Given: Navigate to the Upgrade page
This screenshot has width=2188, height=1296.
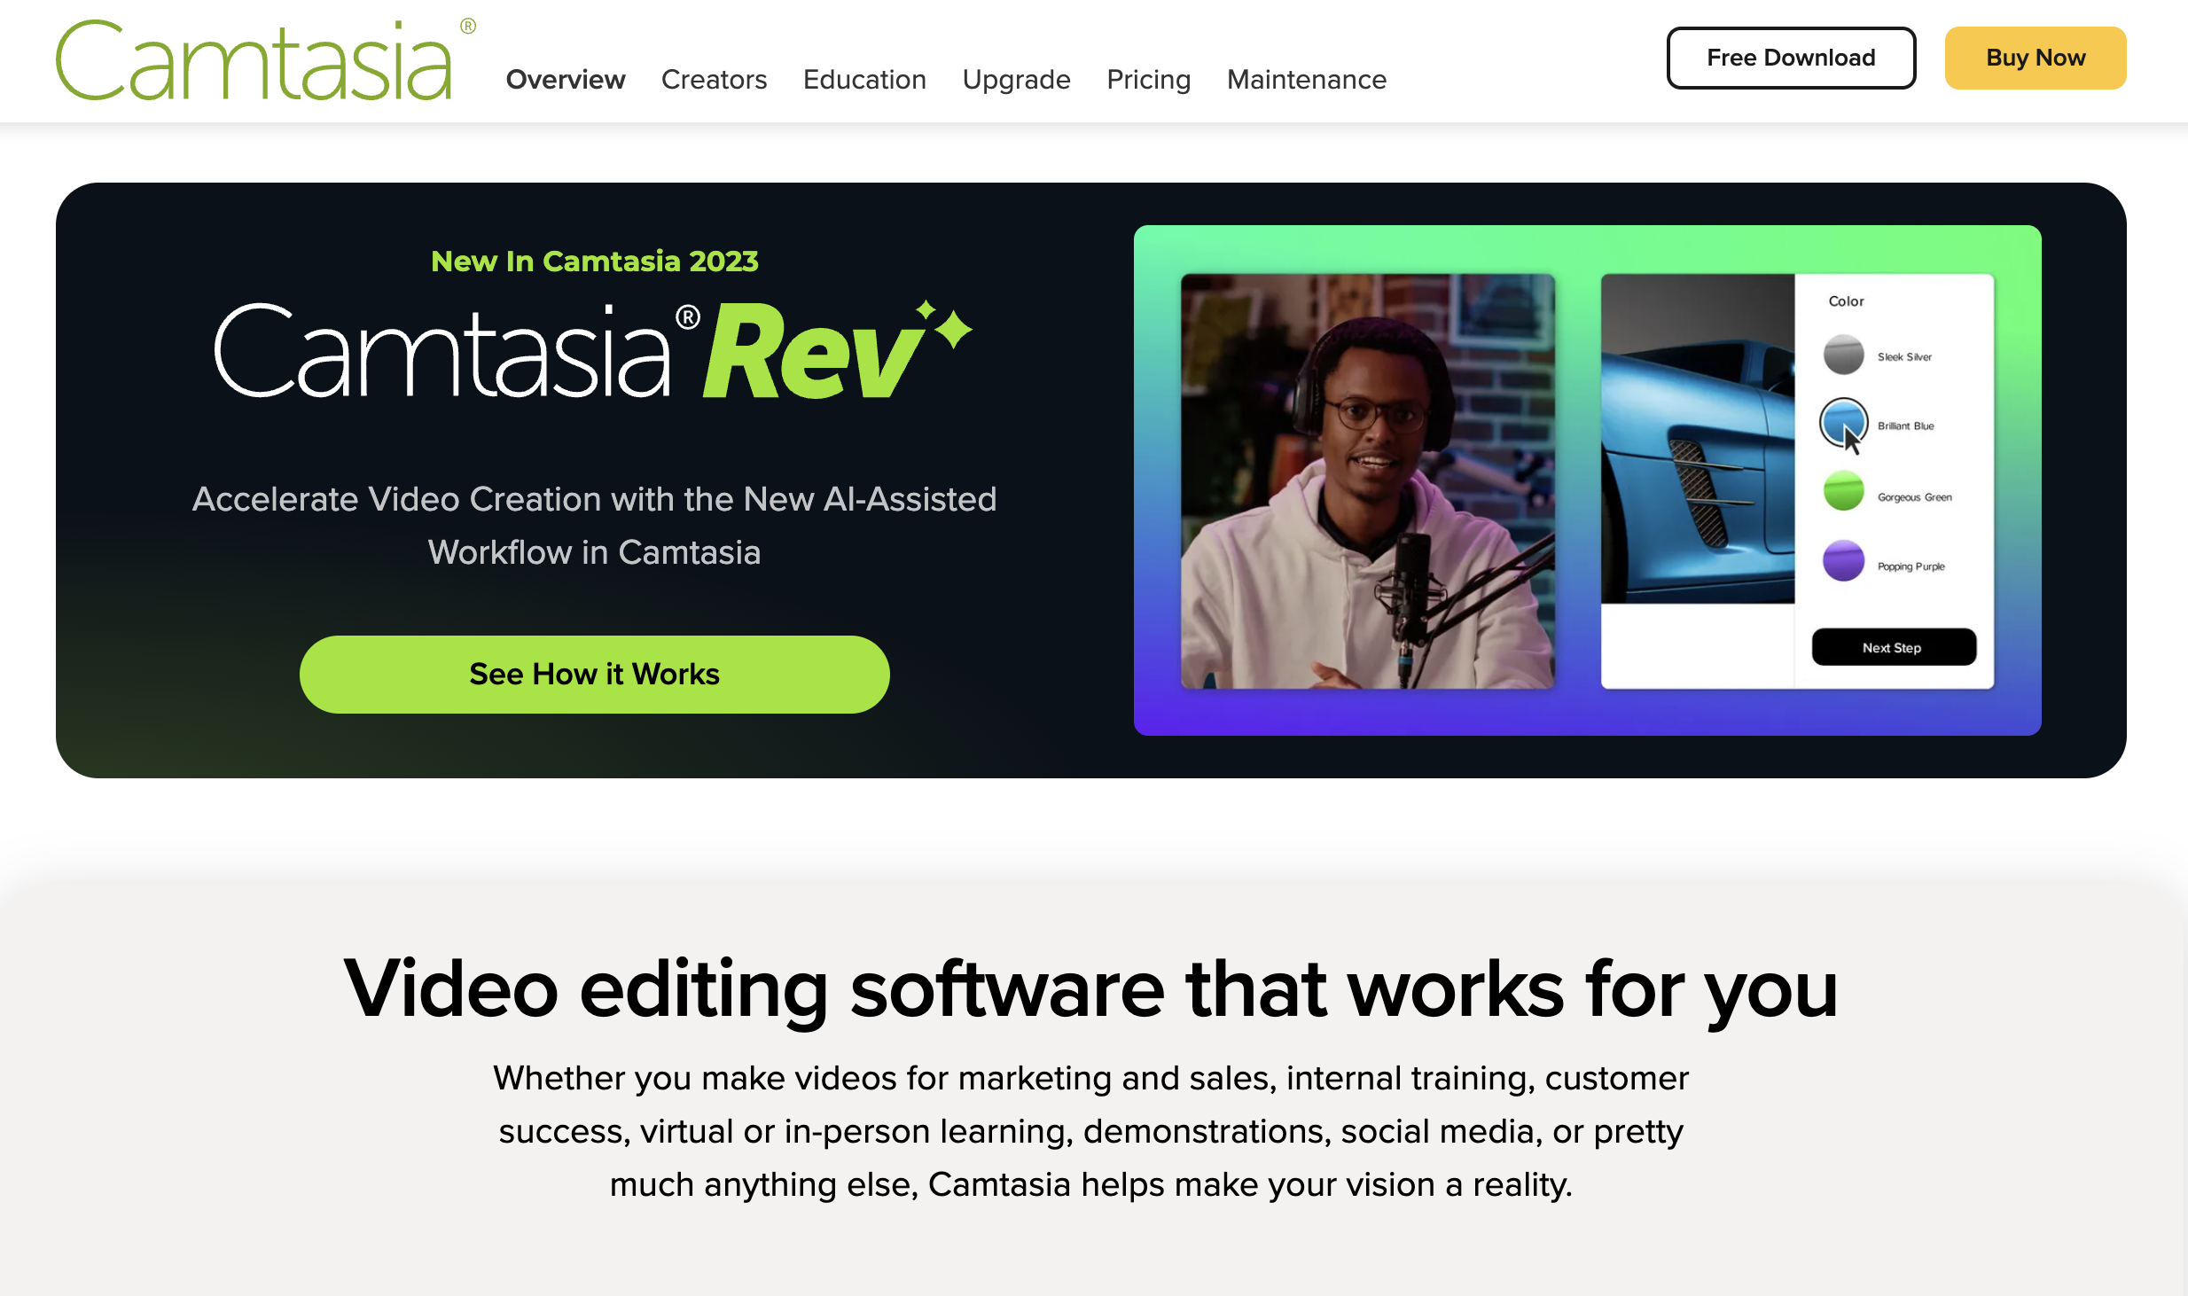Looking at the screenshot, I should click(1016, 80).
